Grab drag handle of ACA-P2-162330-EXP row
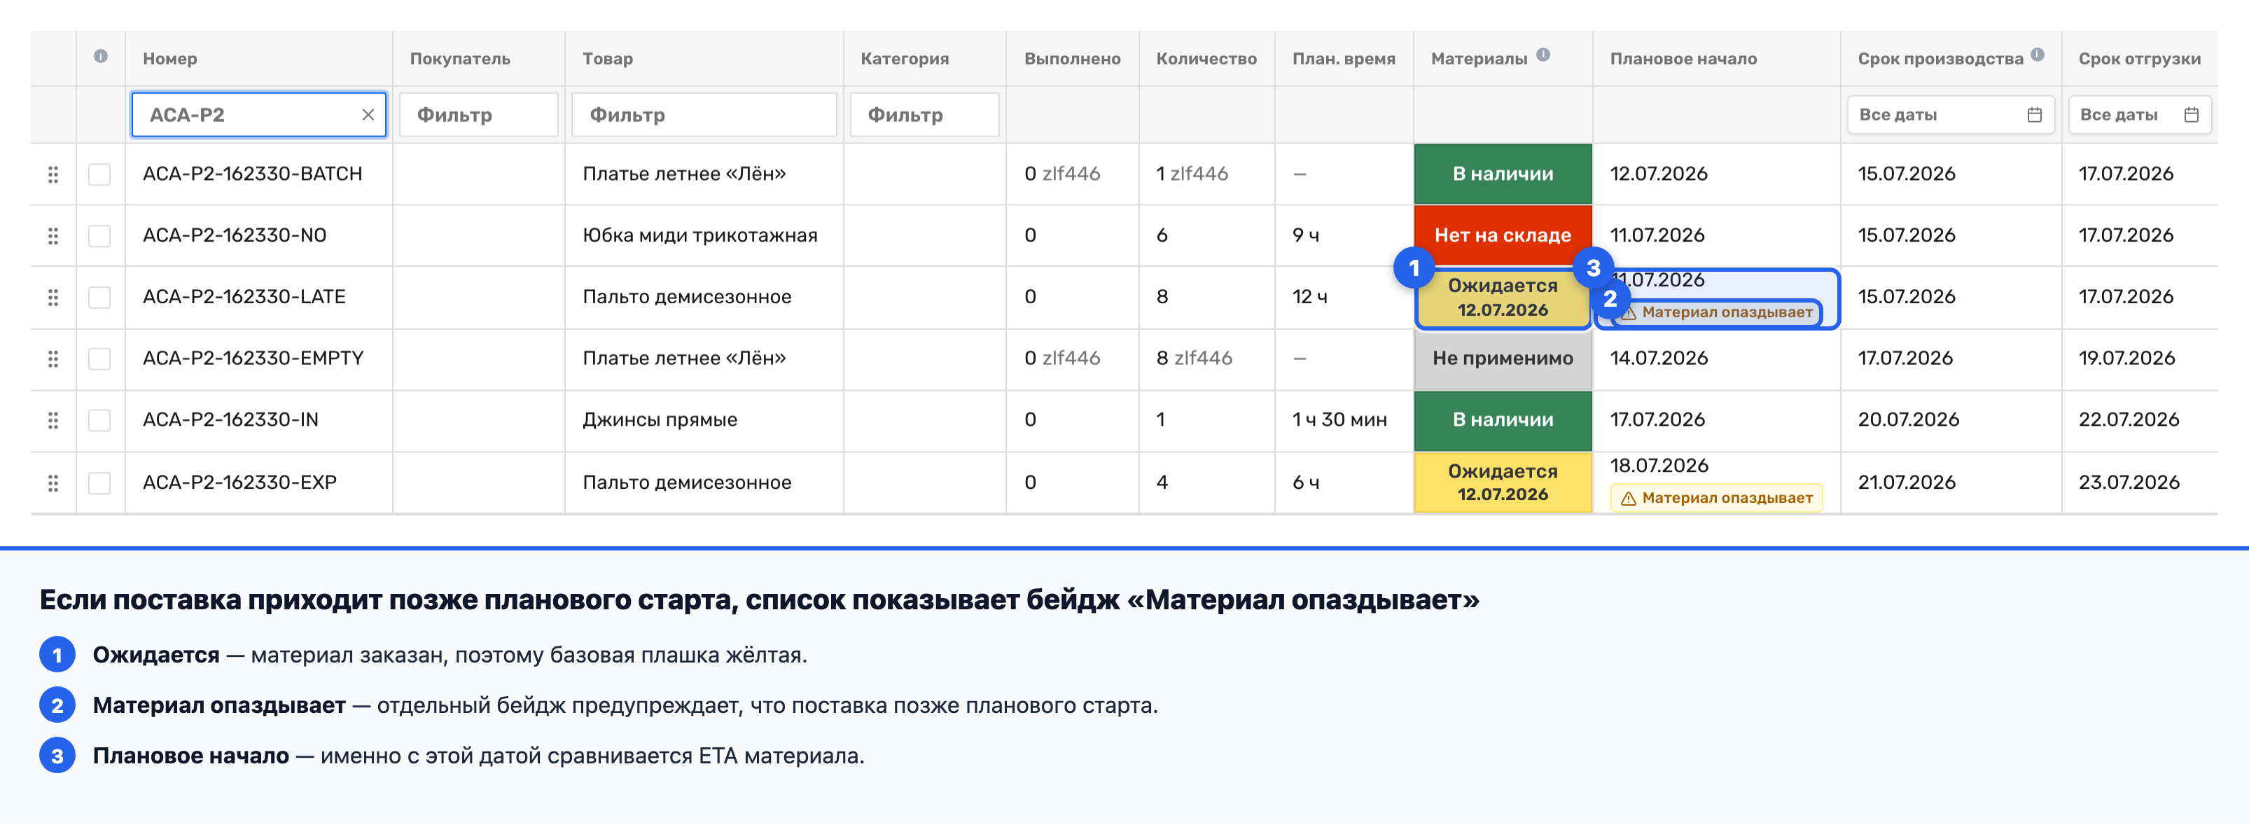Viewport: 2249px width, 825px height. [53, 483]
